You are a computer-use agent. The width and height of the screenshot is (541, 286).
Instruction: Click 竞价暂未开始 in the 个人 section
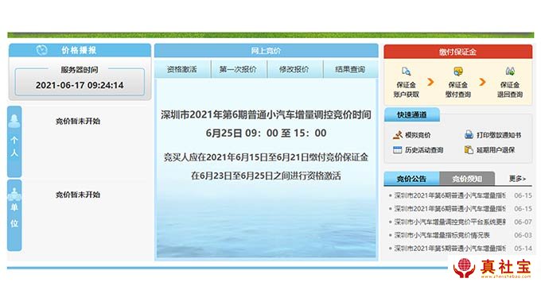pos(78,122)
